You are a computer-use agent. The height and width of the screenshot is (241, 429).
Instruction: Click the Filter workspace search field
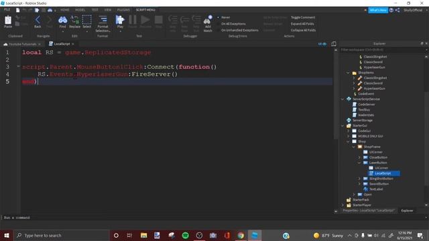tap(382, 50)
